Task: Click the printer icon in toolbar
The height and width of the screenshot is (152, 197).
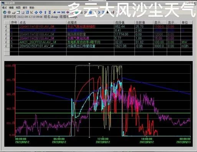Action: click(x=14, y=12)
